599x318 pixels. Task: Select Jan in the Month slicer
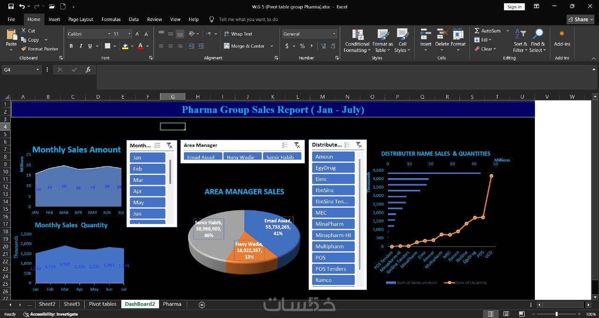tap(147, 158)
